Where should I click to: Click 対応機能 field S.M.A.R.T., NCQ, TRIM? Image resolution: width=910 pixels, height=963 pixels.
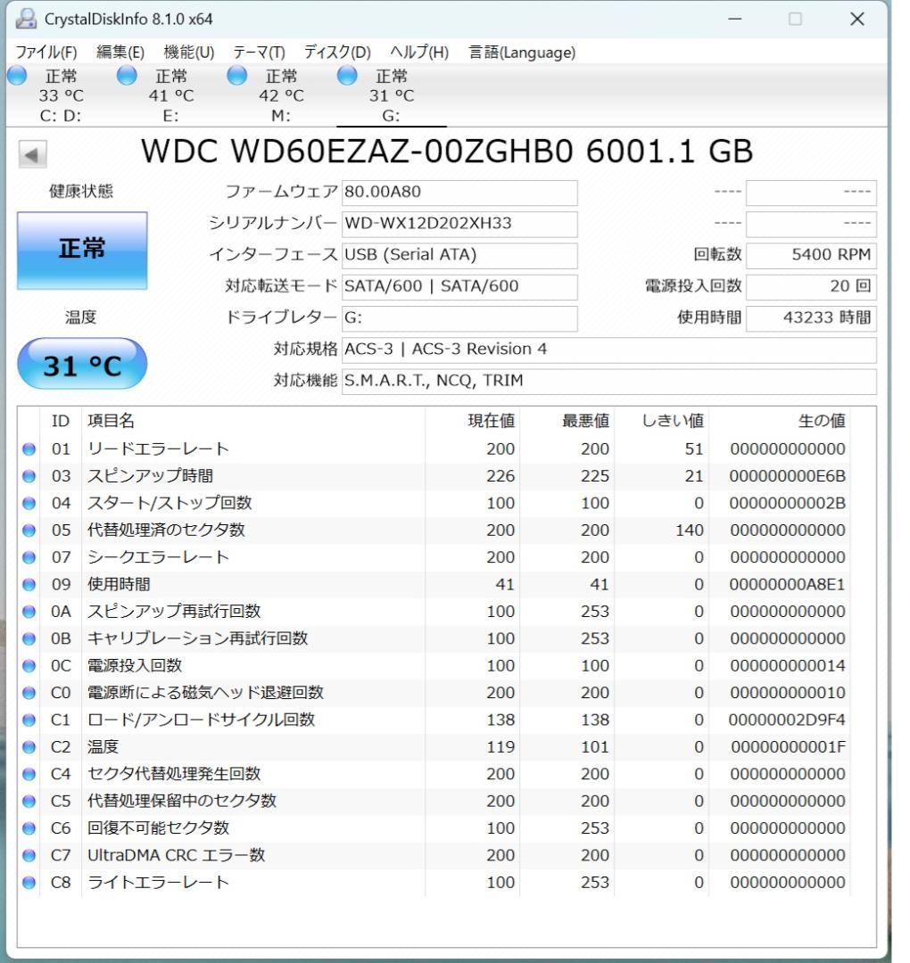(609, 381)
